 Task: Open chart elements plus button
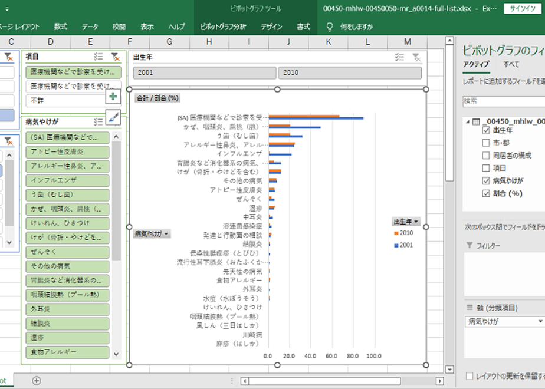(x=113, y=96)
